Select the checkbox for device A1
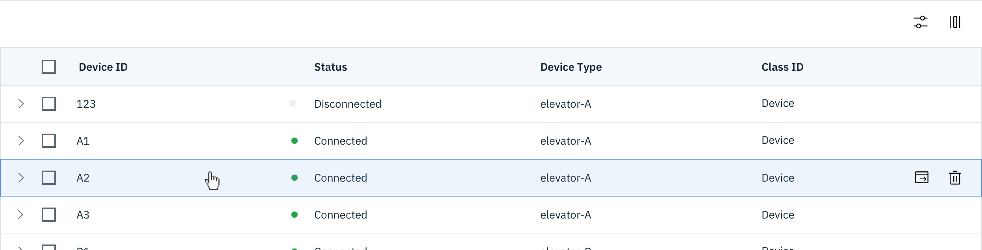982x250 pixels. 48,140
